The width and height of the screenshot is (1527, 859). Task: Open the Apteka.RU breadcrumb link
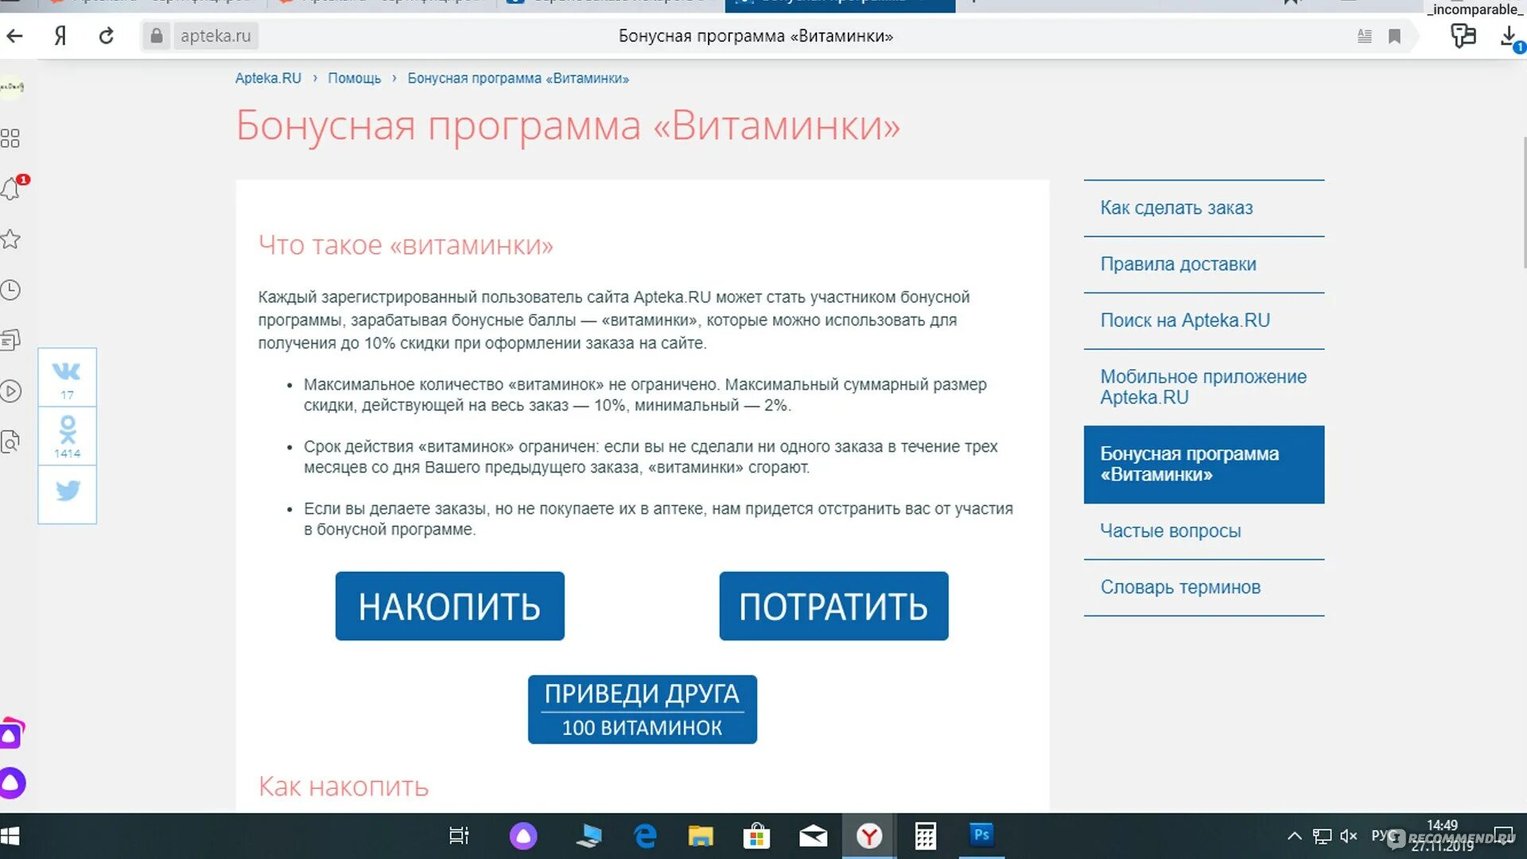coord(268,78)
